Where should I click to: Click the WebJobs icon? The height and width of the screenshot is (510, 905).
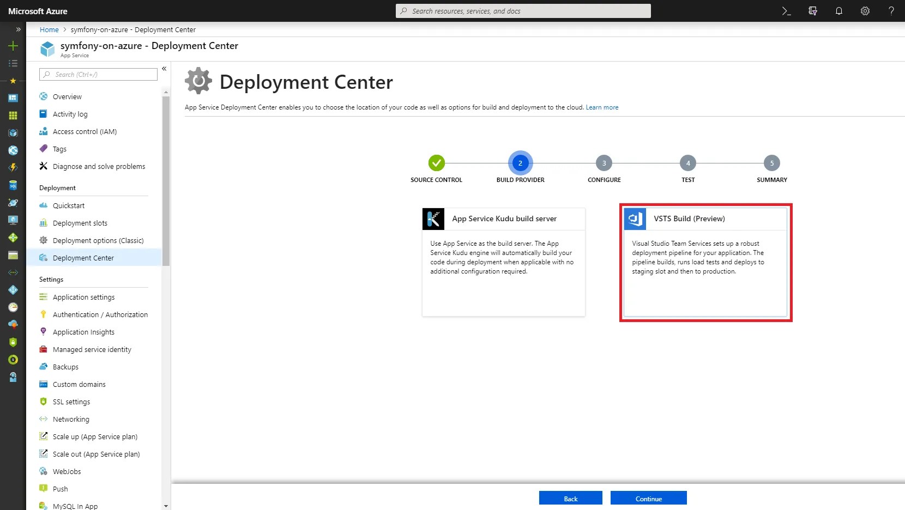(44, 471)
